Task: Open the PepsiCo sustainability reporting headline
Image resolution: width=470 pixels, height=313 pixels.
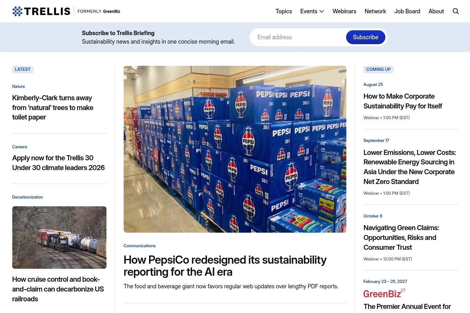Action: 225,266
